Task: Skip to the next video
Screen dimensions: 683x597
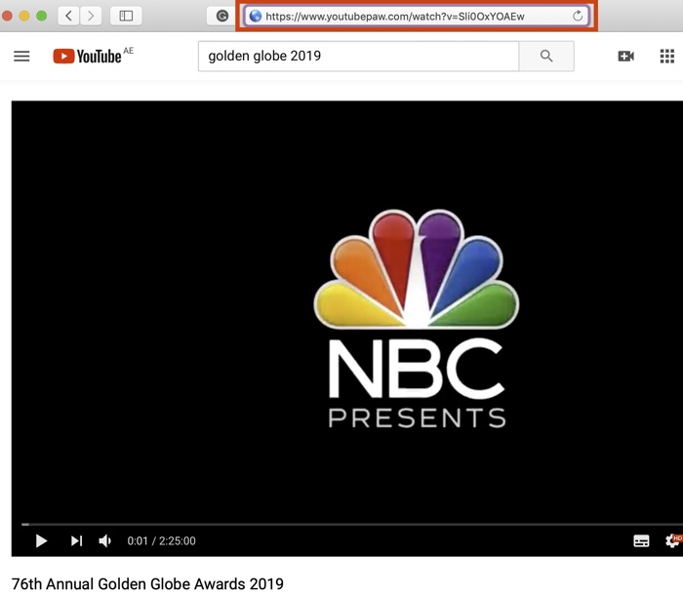Action: click(77, 540)
